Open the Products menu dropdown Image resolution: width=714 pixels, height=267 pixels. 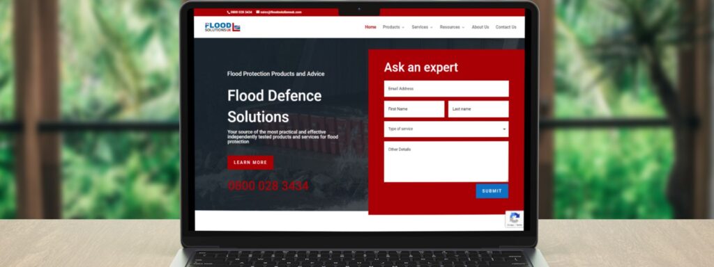[393, 27]
